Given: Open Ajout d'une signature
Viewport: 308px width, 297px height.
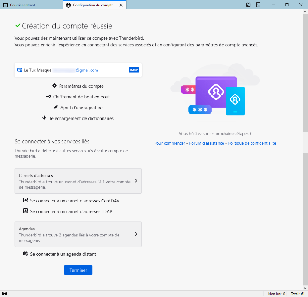Looking at the screenshot, I should click(81, 108).
